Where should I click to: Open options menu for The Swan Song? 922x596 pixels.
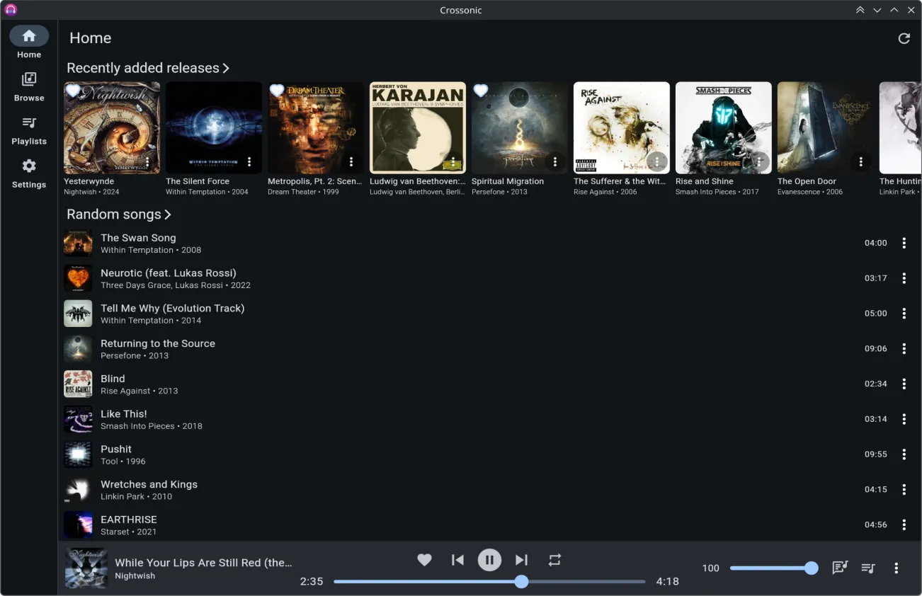tap(904, 243)
